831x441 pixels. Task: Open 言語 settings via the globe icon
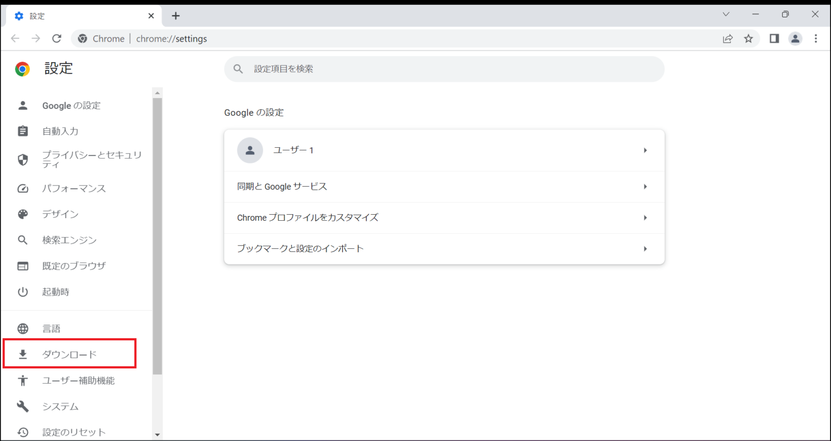[x=23, y=328]
